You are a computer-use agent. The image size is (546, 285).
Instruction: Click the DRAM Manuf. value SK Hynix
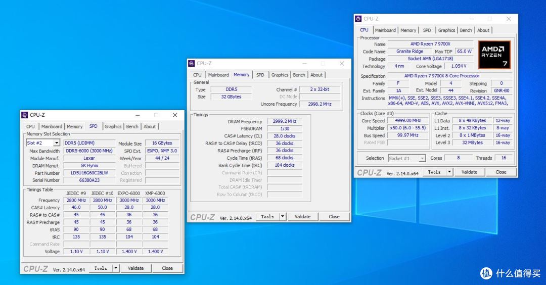pos(89,166)
